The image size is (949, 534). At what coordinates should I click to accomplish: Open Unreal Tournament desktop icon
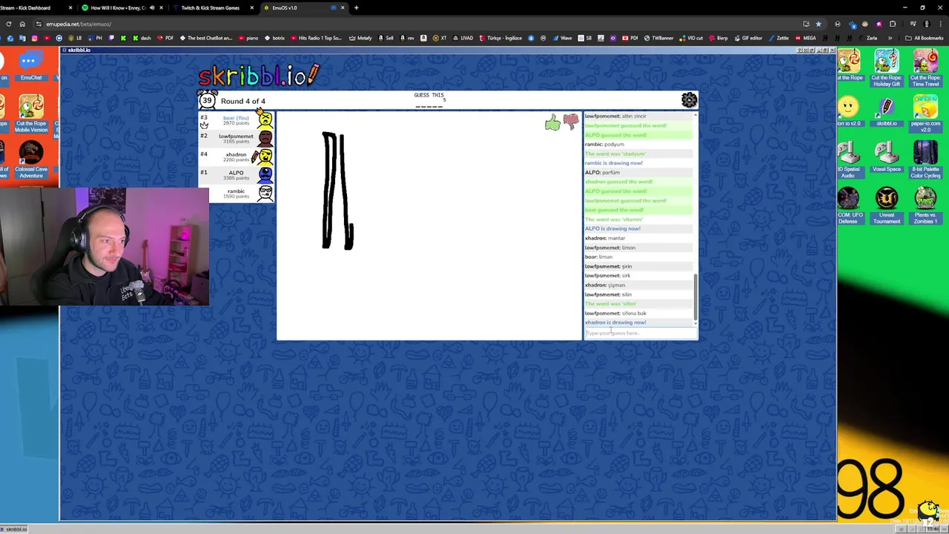tap(887, 206)
